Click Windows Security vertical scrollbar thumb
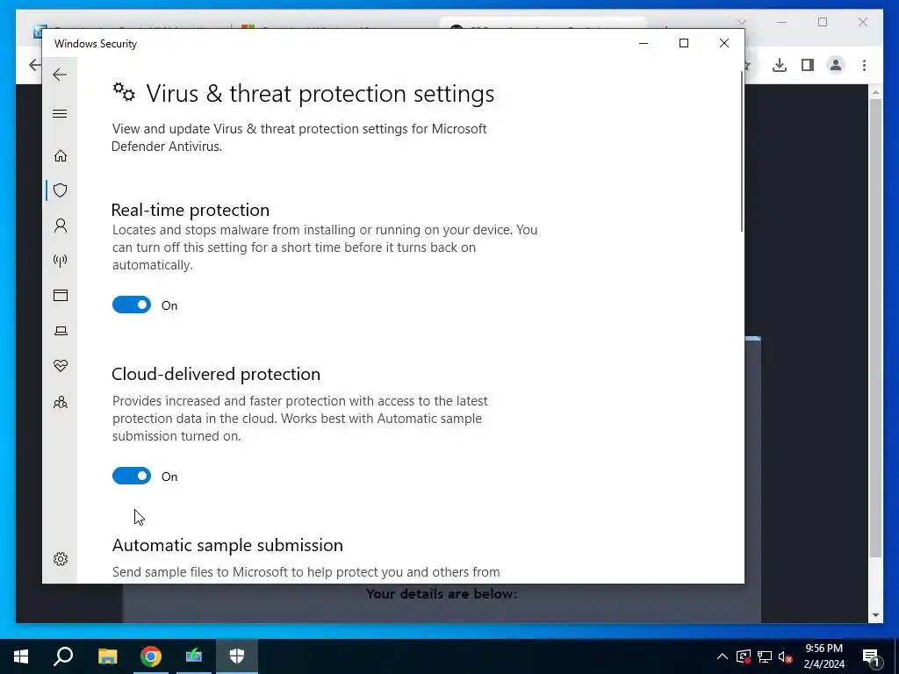This screenshot has width=899, height=674. click(x=742, y=152)
